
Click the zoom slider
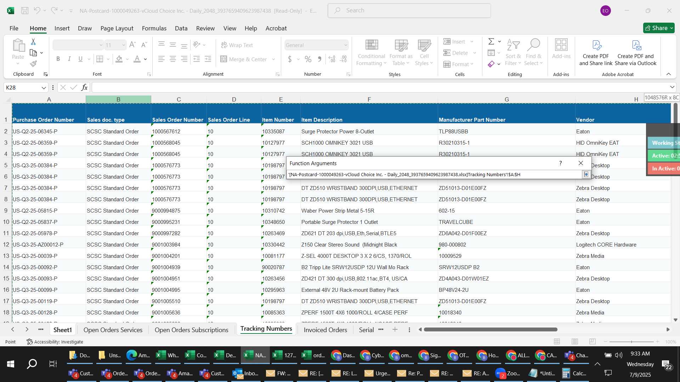tap(631, 342)
